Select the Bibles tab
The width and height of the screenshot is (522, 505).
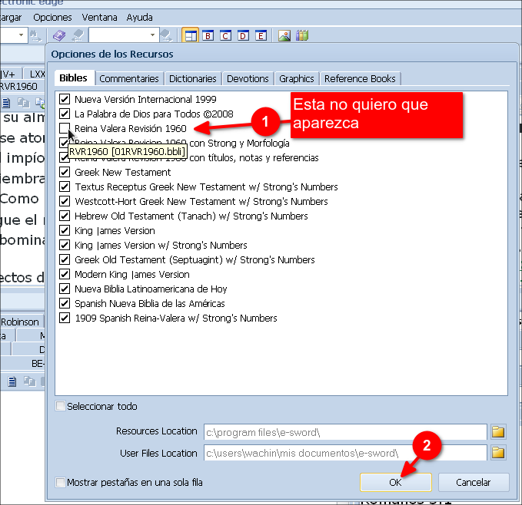(x=74, y=78)
